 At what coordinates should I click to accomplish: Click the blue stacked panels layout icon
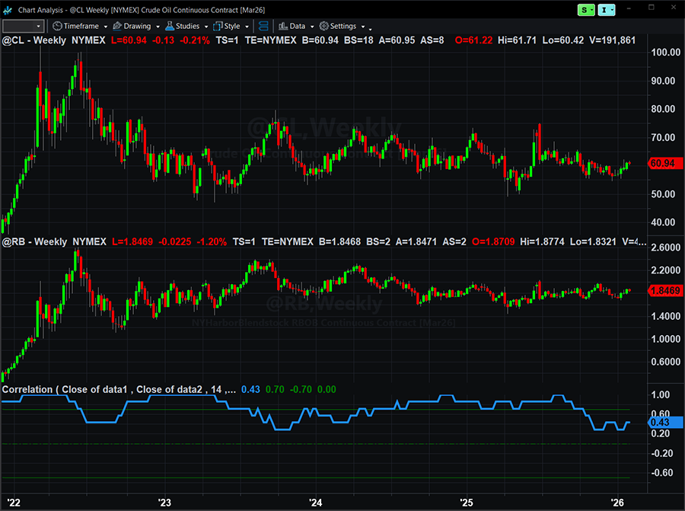[263, 26]
